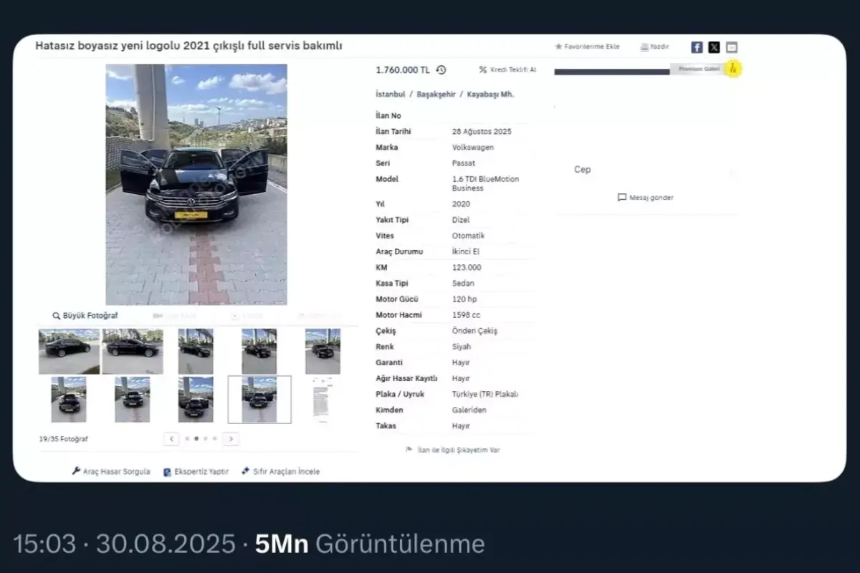Click the yellow Premium Galeri badge icon
This screenshot has width=860, height=573.
point(732,69)
